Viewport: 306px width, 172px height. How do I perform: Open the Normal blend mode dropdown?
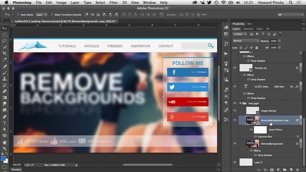pos(246,41)
